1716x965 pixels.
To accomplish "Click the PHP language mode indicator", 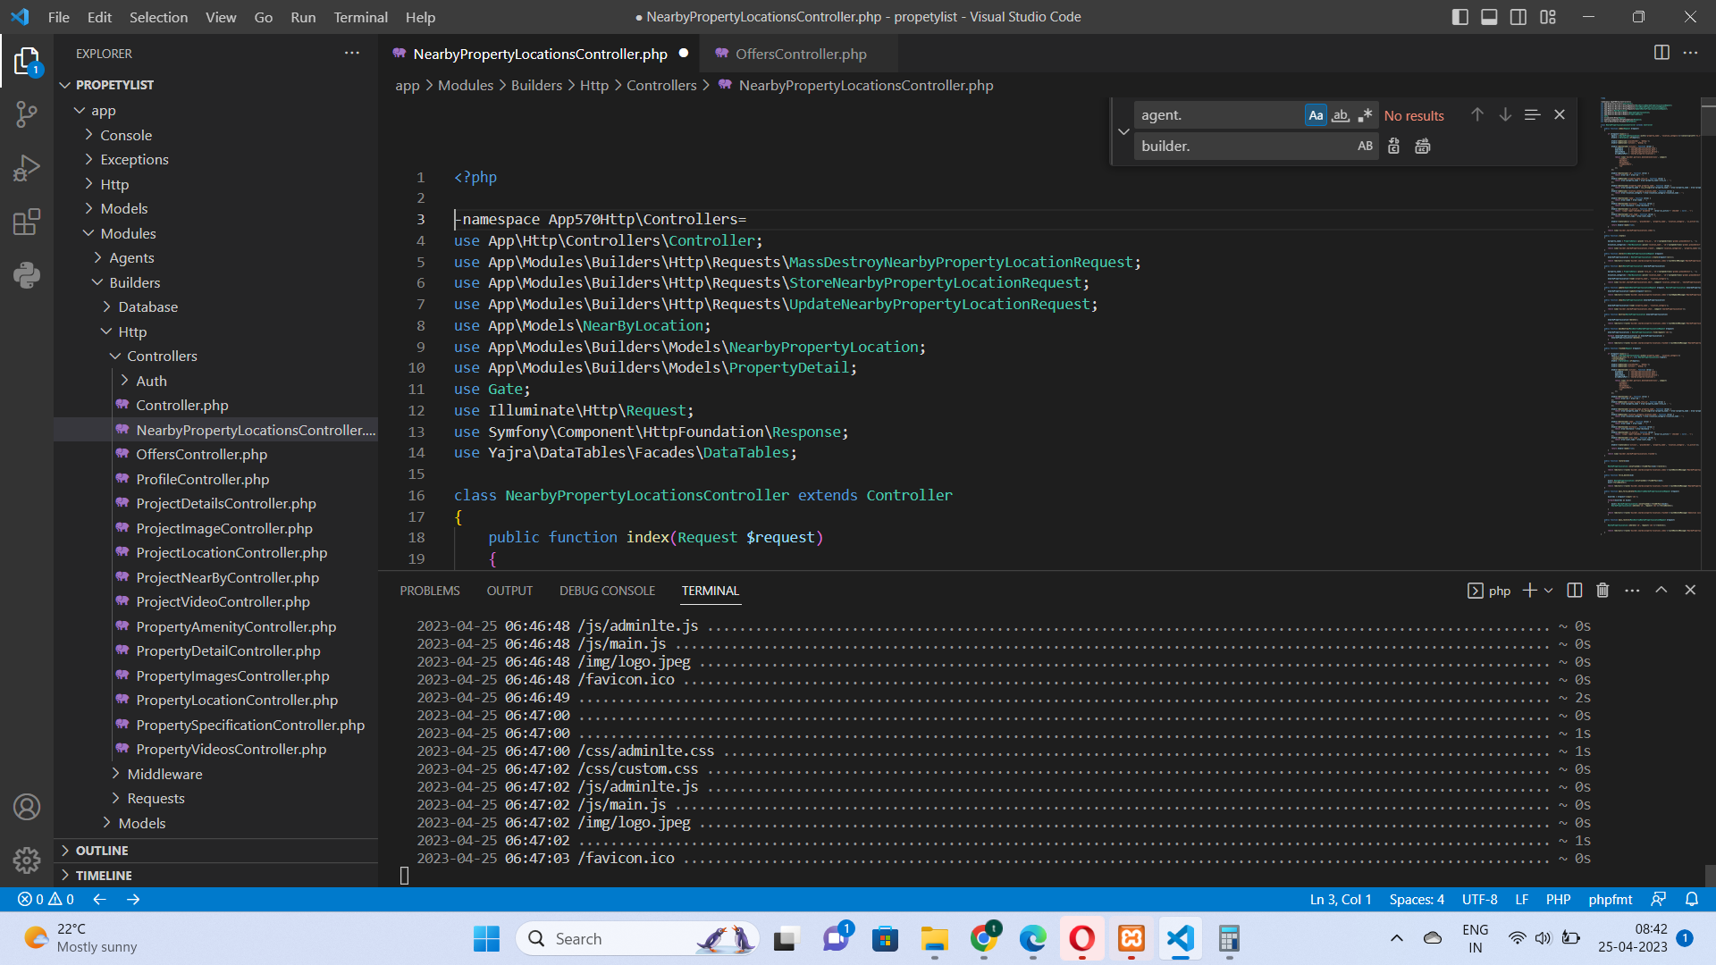I will tap(1558, 899).
